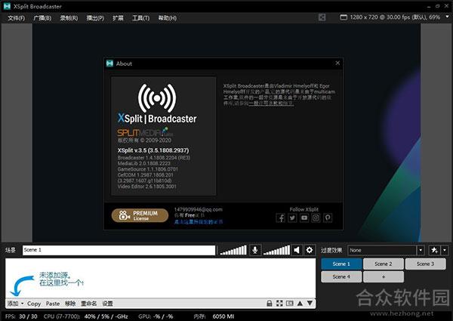Image resolution: width=453 pixels, height=321 pixels.
Task: Open the 录制(R) menu
Action: 69,18
